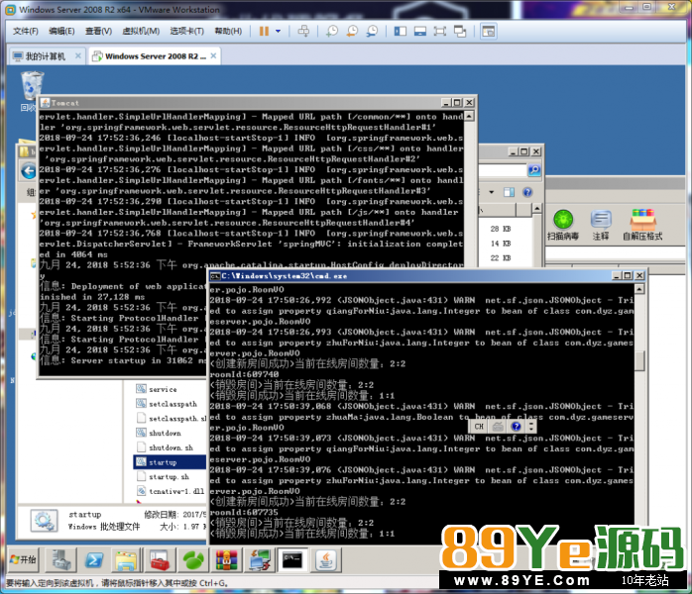Open the 选项卡(T) menu
This screenshot has height=594, width=692.
pos(186,32)
